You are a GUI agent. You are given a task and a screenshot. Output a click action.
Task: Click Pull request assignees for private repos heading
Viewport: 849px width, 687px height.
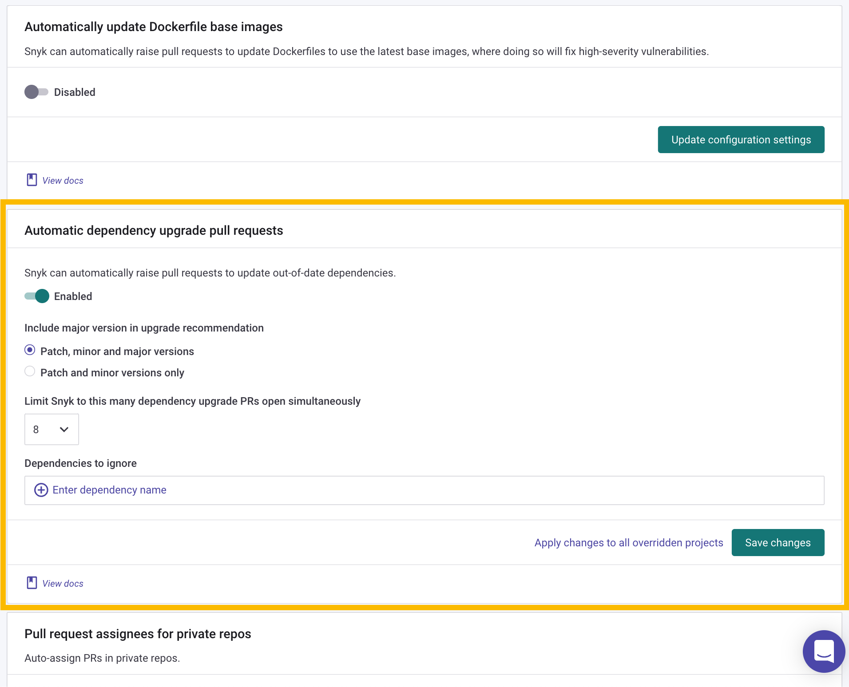[138, 634]
